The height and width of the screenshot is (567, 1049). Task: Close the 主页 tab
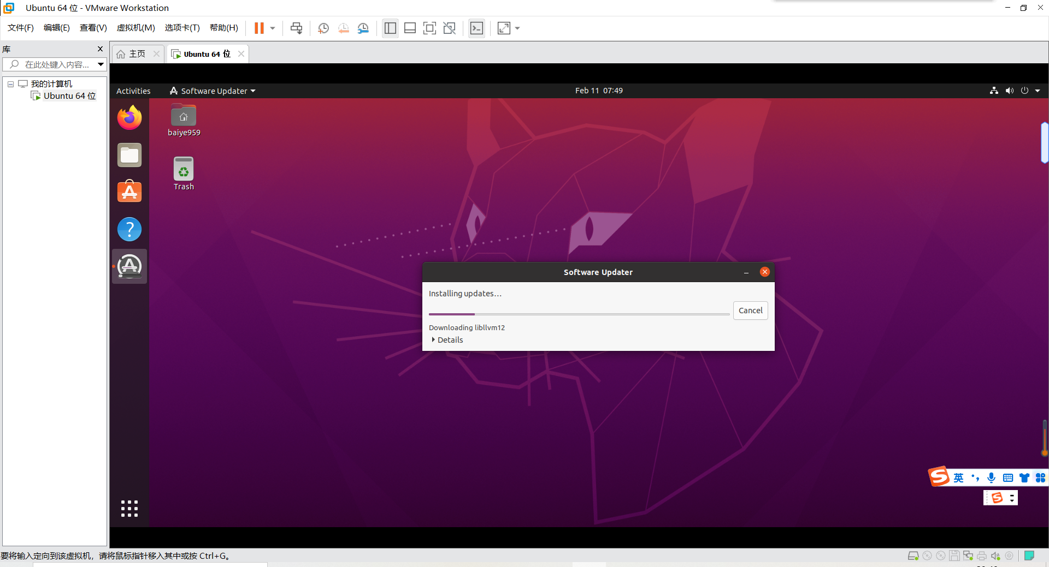click(156, 53)
